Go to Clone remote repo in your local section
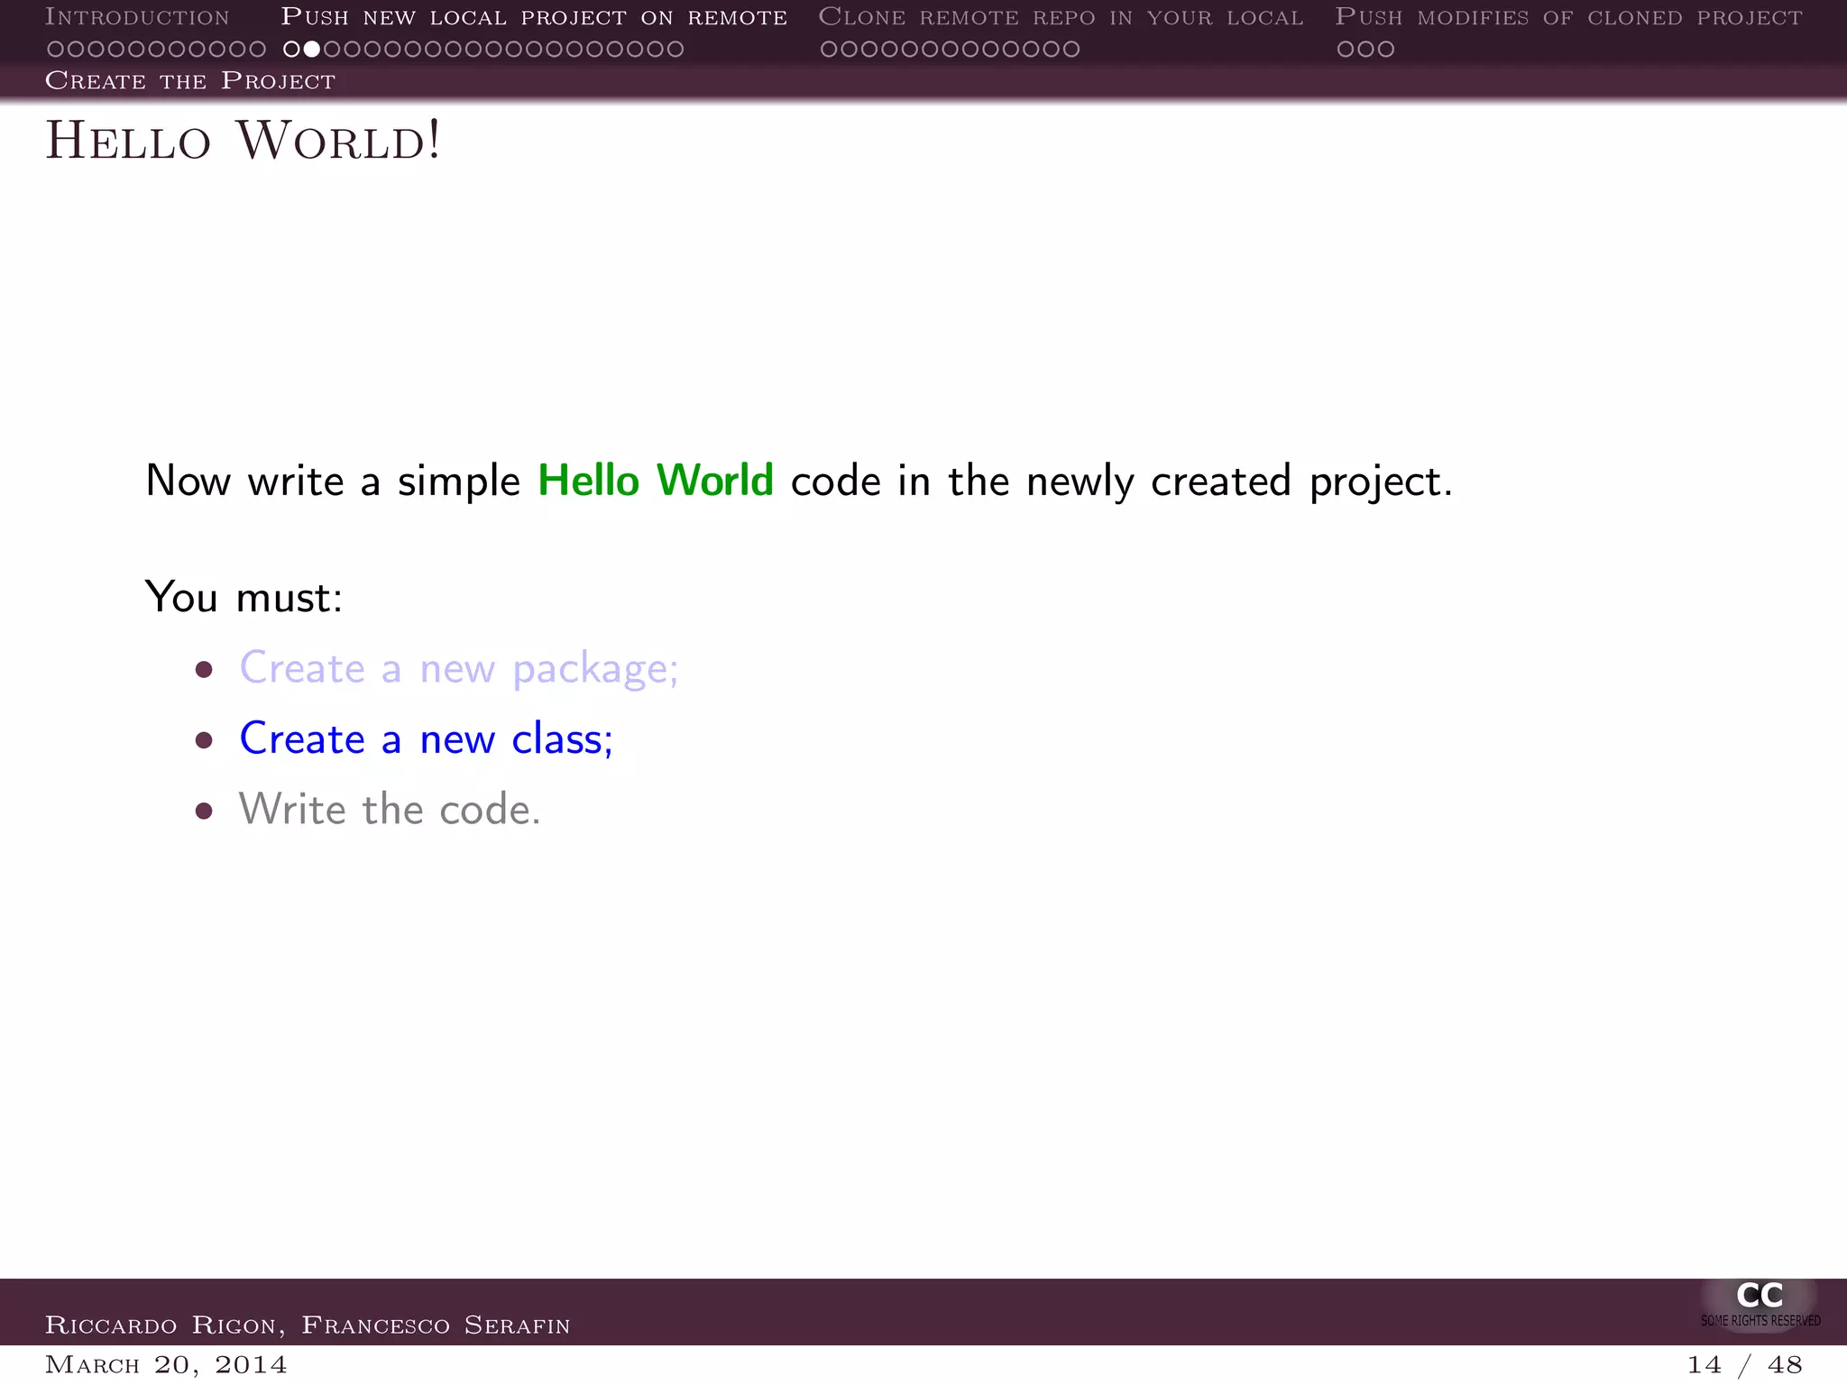This screenshot has height=1385, width=1847. coord(1061,17)
